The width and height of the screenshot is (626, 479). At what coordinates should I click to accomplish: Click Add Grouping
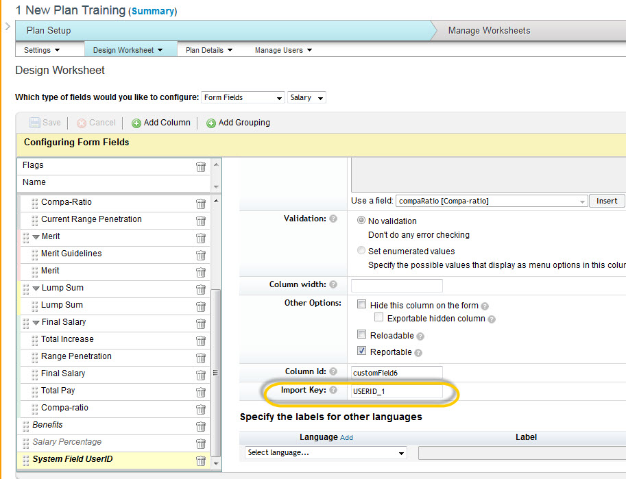239,123
